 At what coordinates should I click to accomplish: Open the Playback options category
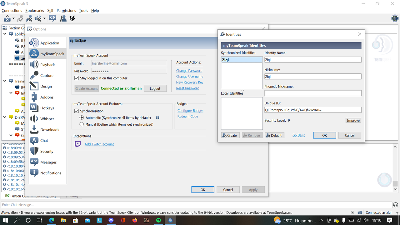point(47,65)
